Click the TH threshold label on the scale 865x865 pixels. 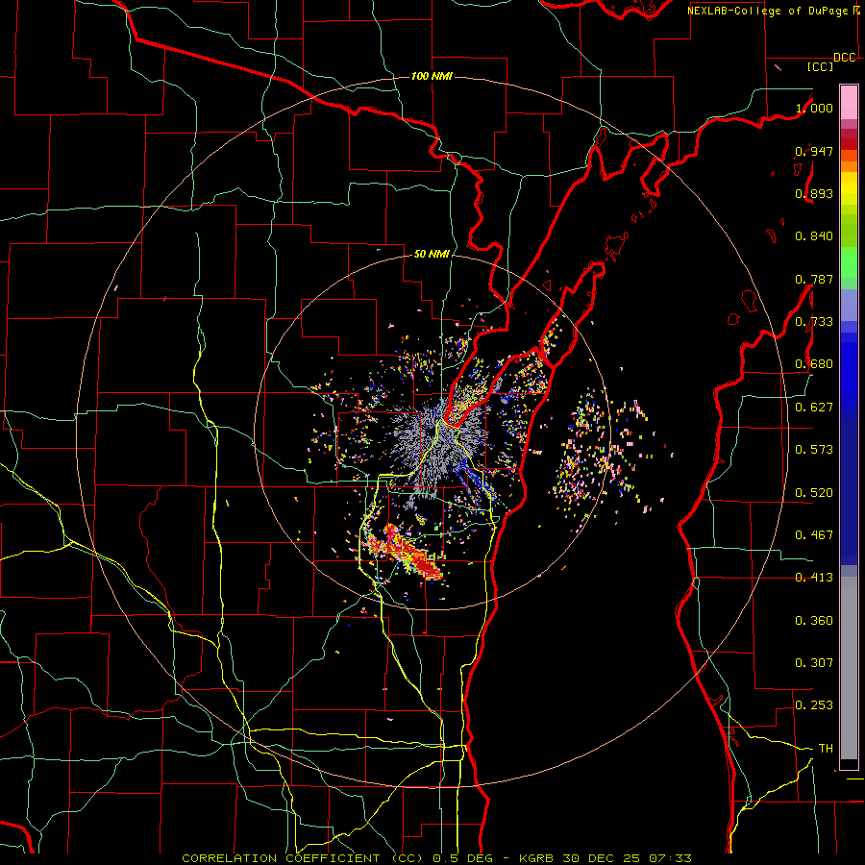click(x=826, y=748)
